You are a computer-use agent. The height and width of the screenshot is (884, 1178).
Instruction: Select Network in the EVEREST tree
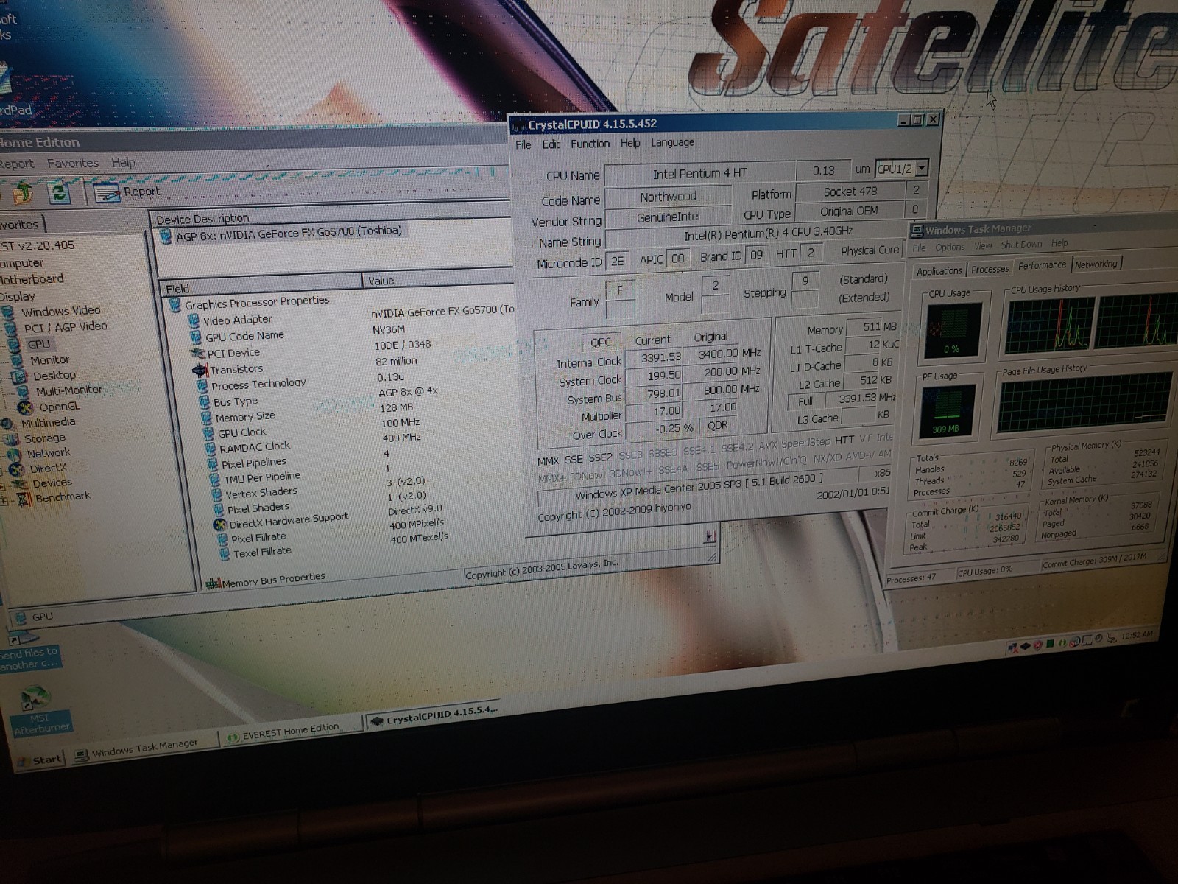tap(49, 454)
